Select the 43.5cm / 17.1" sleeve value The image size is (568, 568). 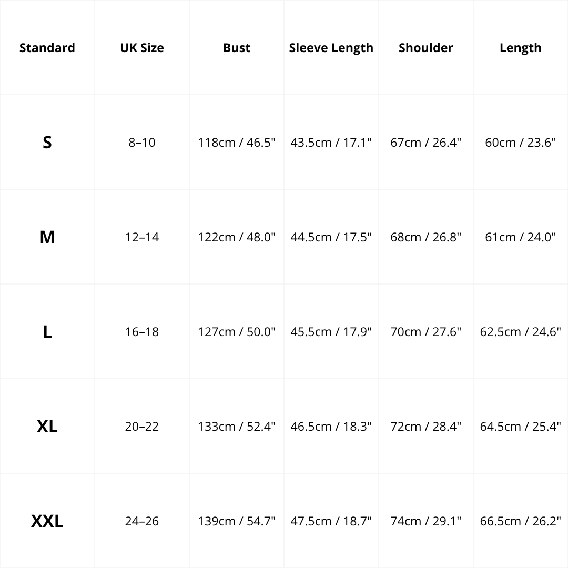click(331, 143)
